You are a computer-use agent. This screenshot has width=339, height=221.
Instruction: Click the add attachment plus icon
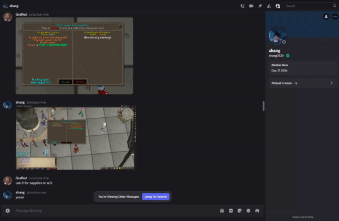7,211
